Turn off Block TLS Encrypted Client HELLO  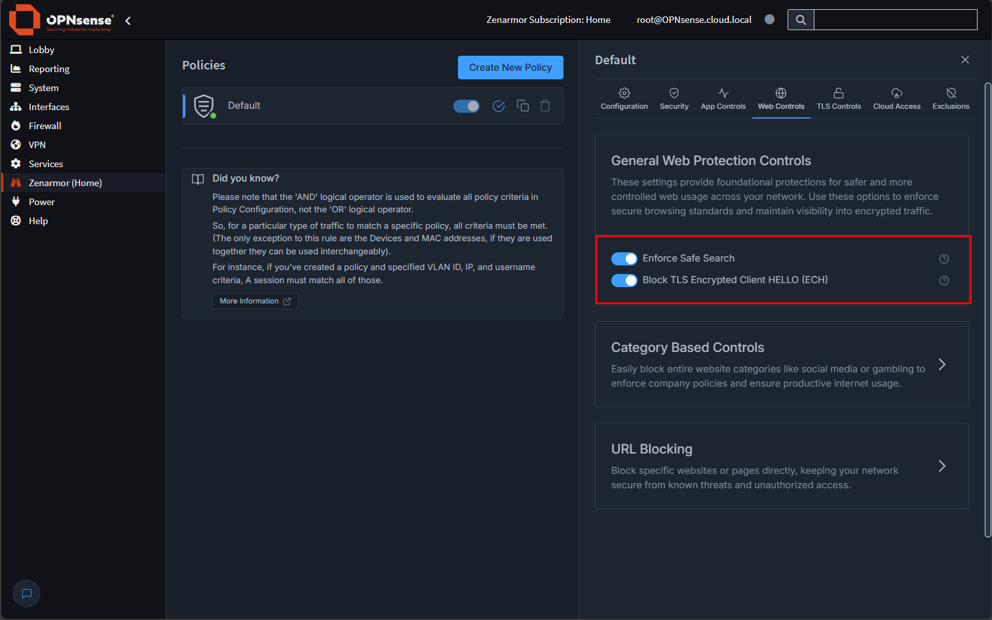point(624,281)
